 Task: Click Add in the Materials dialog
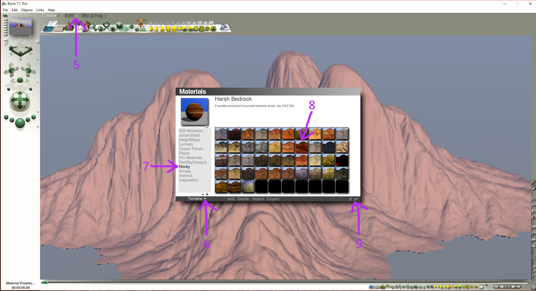click(231, 199)
